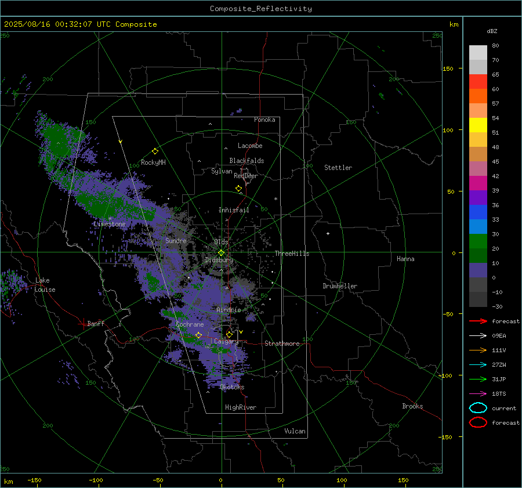This screenshot has width=522, height=488.
Task: Click the red forecast arrow in legend
Action: [478, 321]
